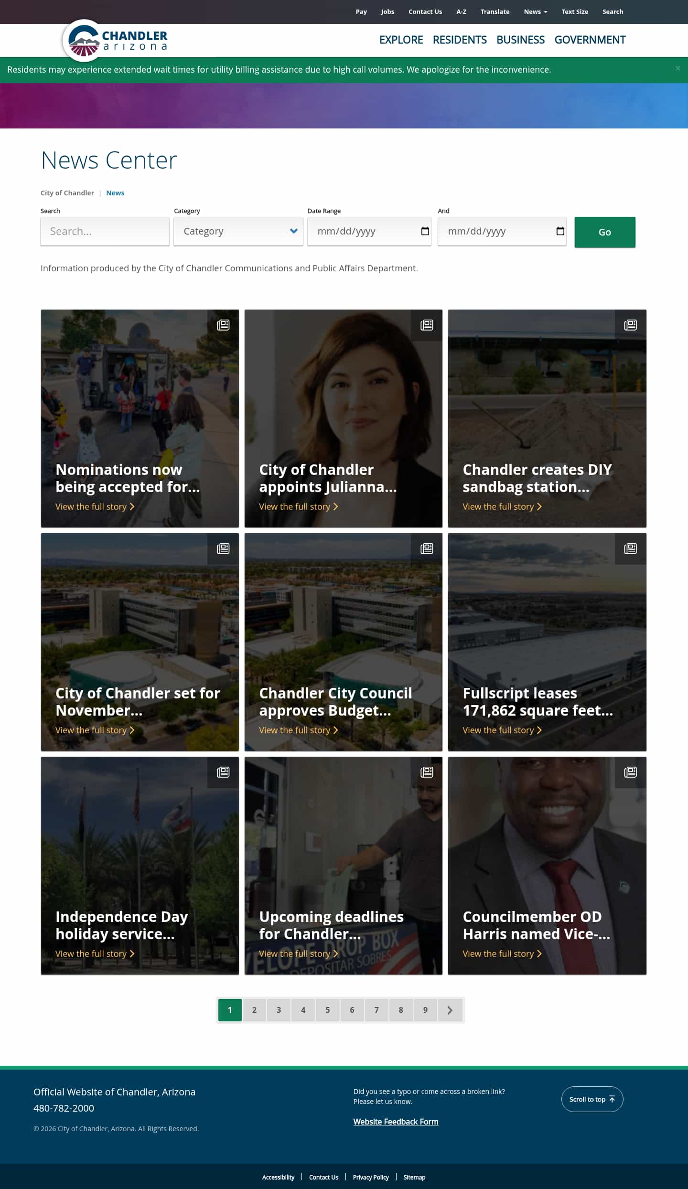Open Chandler creates DIY sandbag station headline
The image size is (688, 1189).
[537, 478]
